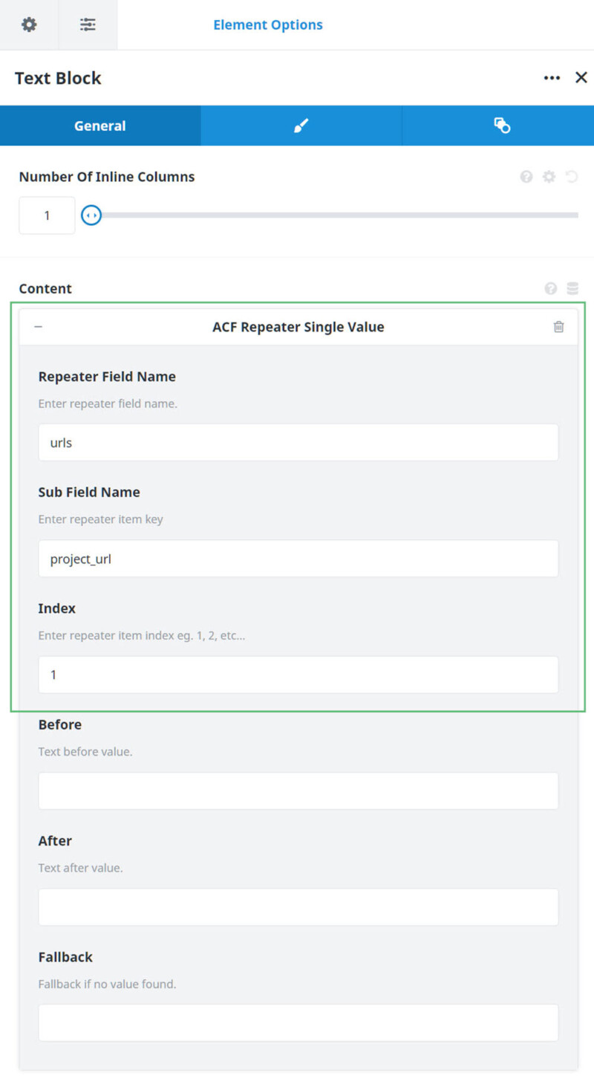Image resolution: width=594 pixels, height=1090 pixels.
Task: Select the tune/filters icon beside the gear
Action: click(88, 25)
